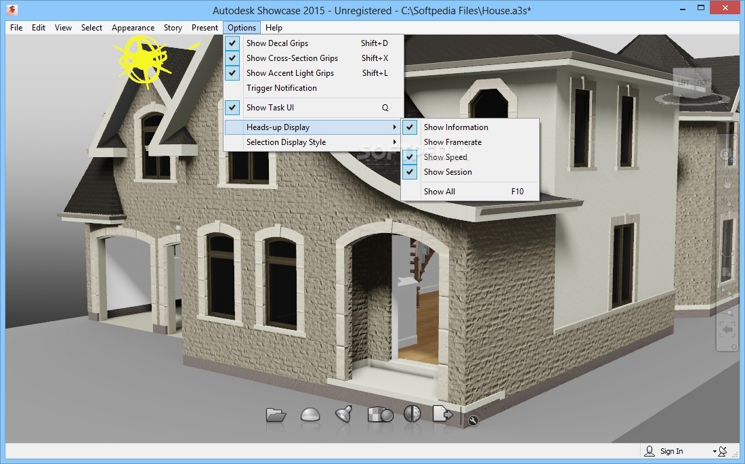
Task: Open the File menu
Action: (16, 28)
